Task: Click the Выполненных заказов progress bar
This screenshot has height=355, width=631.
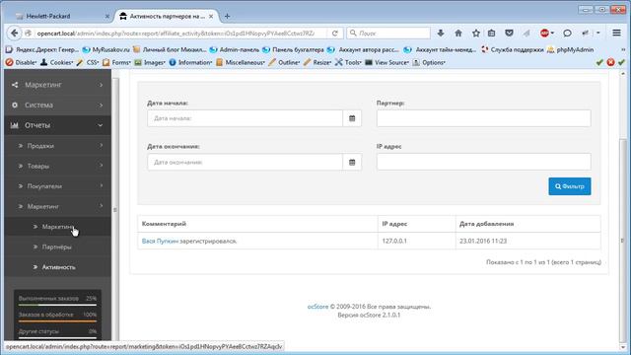Action: tap(57, 305)
